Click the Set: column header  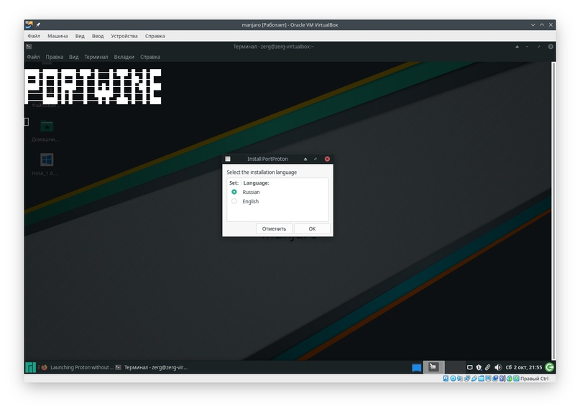point(234,183)
